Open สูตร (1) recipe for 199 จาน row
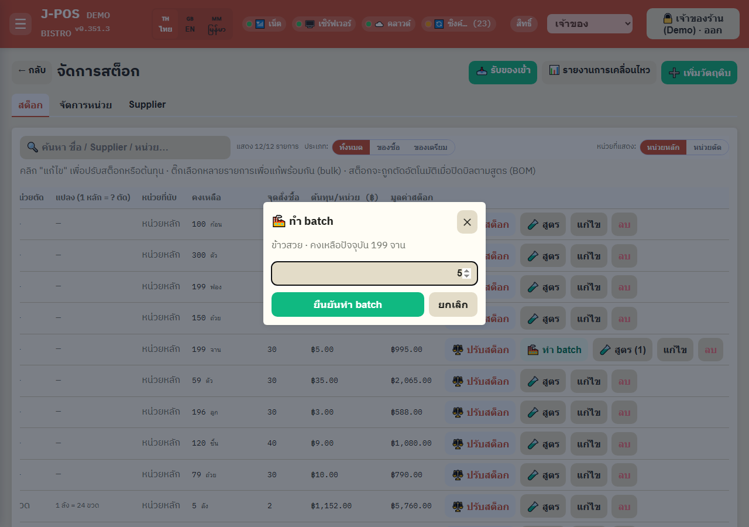This screenshot has height=527, width=749. click(x=623, y=350)
